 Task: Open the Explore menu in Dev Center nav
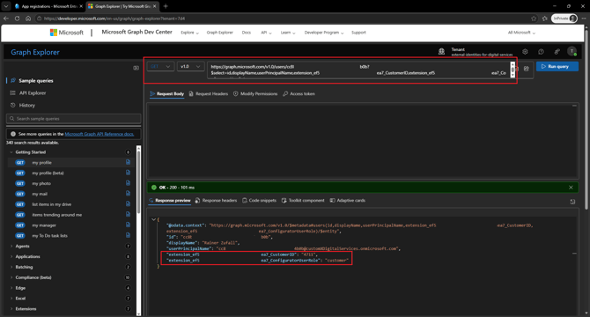coord(189,33)
